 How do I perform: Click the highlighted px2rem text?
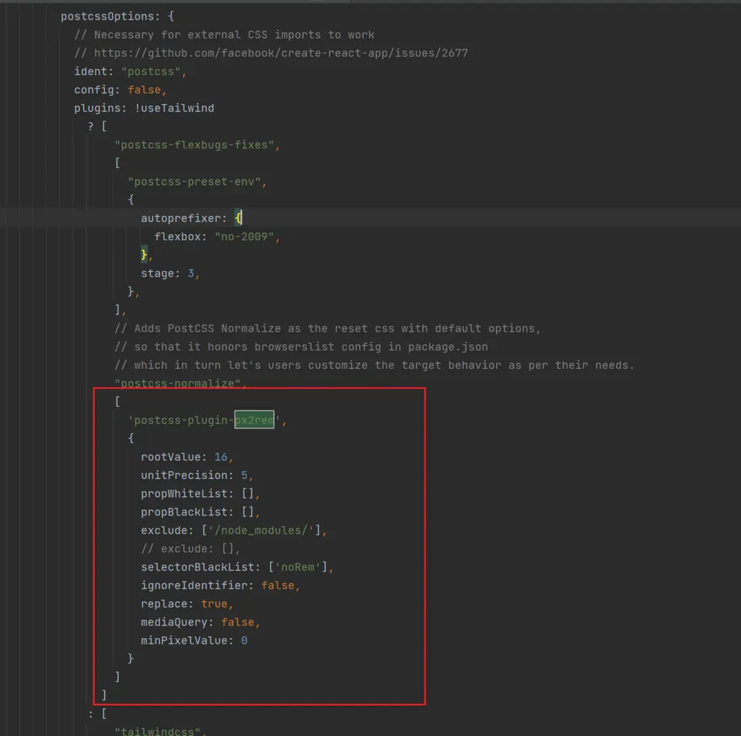tap(254, 420)
